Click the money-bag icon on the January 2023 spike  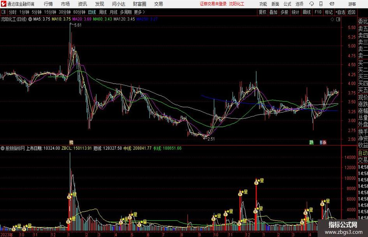pos(69,197)
